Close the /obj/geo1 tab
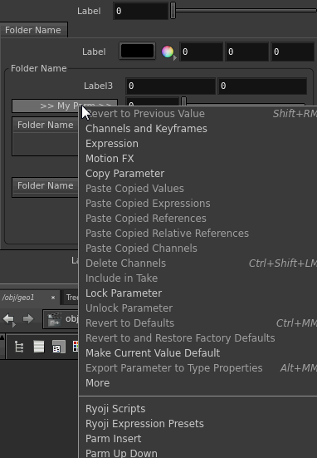Image resolution: width=317 pixels, height=458 pixels. (53, 298)
